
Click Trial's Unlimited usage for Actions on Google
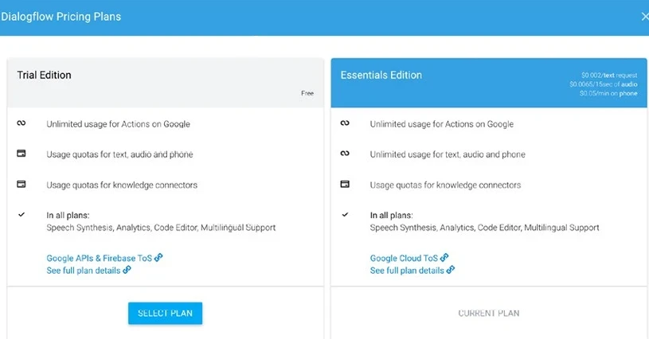(x=118, y=124)
